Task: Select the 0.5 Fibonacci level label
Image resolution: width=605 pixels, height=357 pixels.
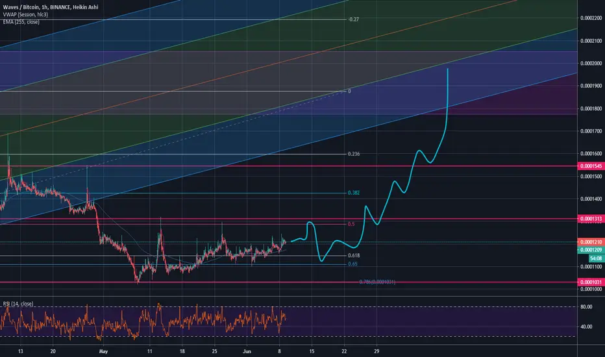Action: (x=351, y=224)
